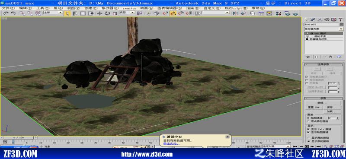Open the Utilities hammer panel tab

(340, 19)
